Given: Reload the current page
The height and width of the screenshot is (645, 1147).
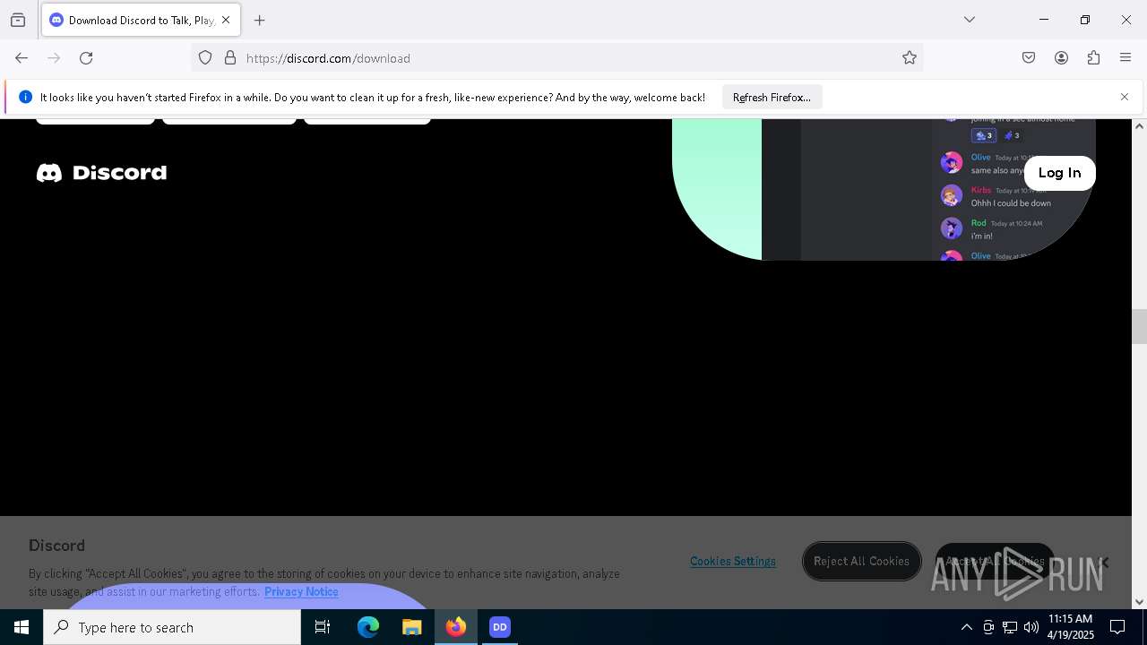Looking at the screenshot, I should 86,58.
